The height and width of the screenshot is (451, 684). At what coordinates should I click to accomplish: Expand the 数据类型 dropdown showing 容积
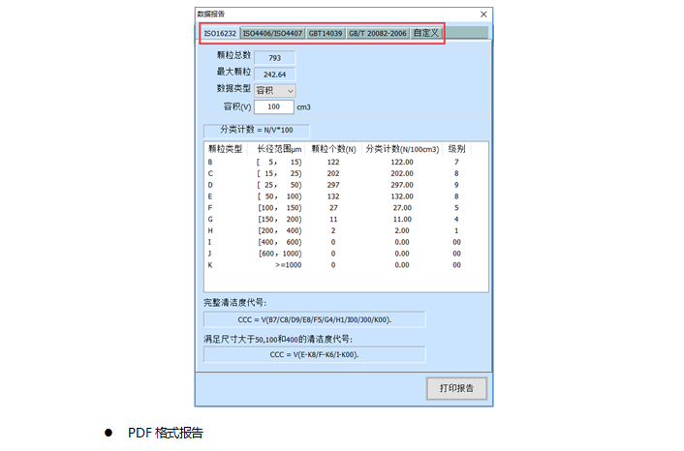coord(275,90)
